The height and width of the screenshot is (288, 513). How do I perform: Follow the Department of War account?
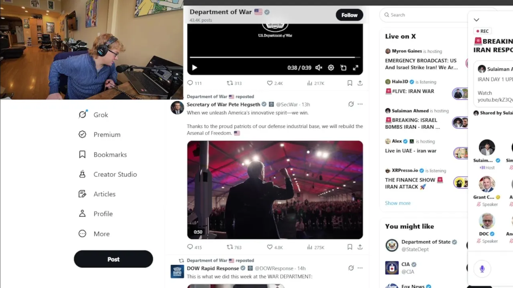click(x=349, y=15)
